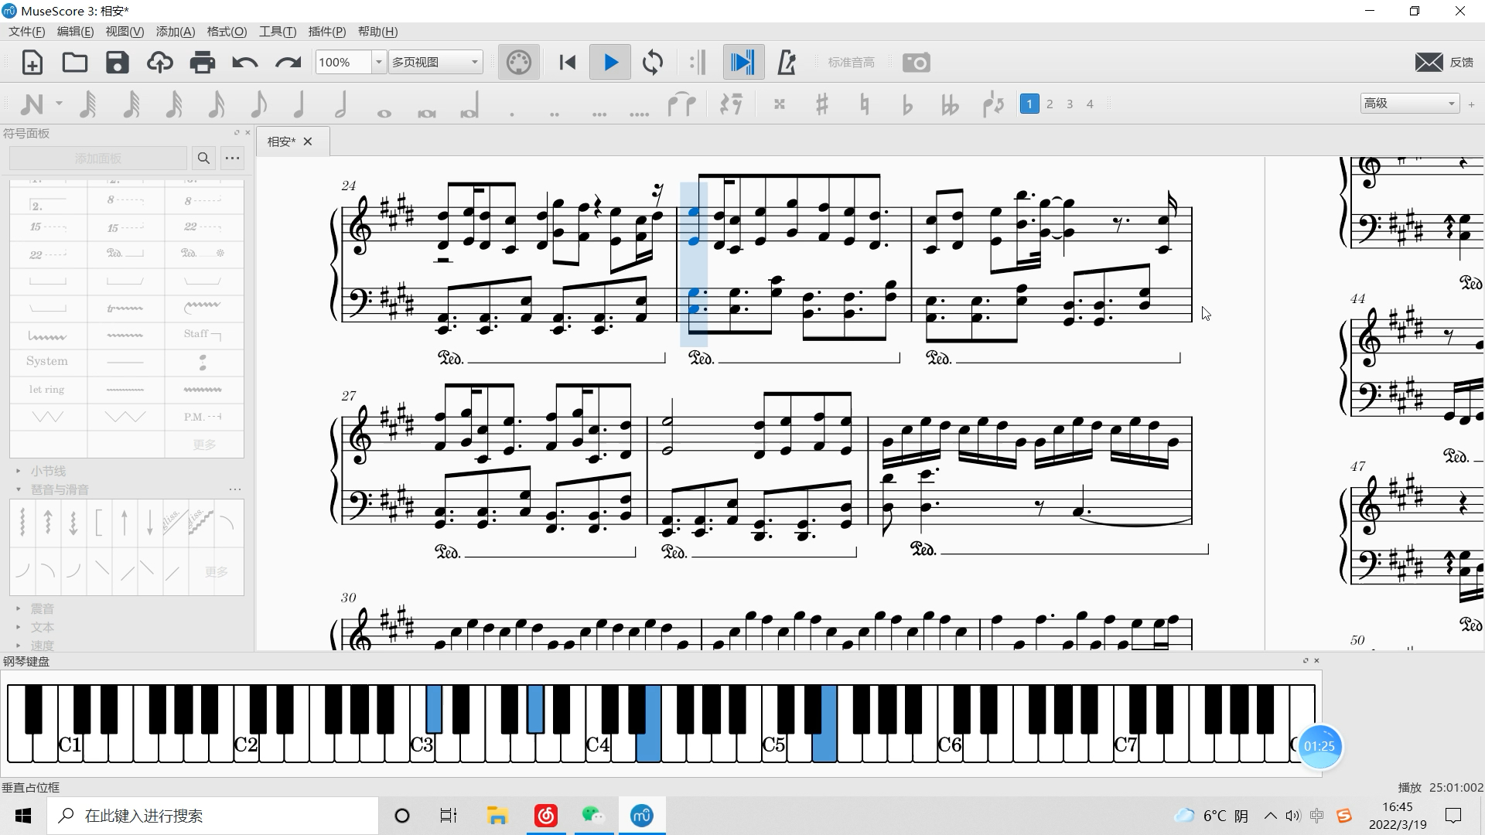Upload the score with the cloud icon
1485x835 pixels.
(x=160, y=63)
